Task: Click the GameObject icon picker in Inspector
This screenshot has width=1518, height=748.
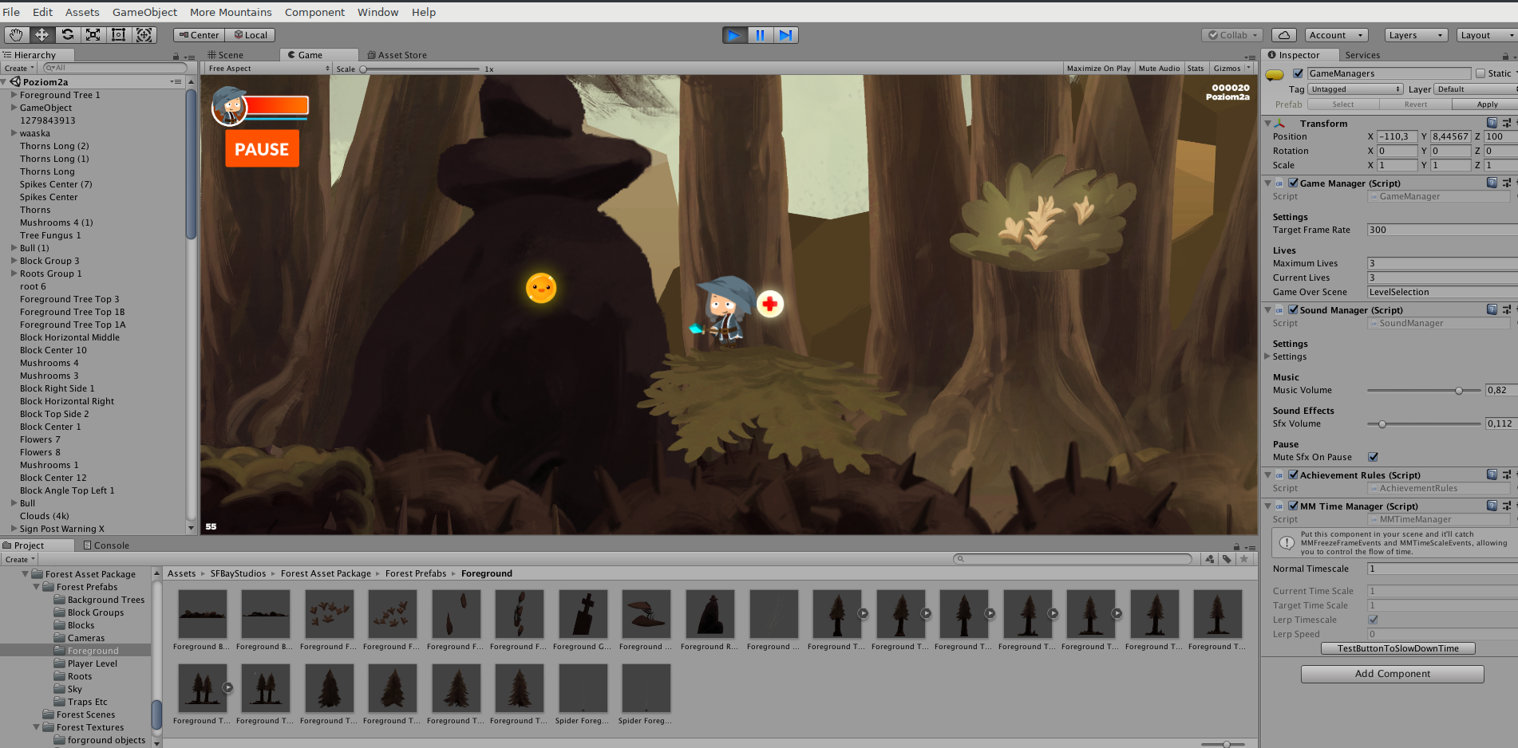Action: coord(1275,74)
